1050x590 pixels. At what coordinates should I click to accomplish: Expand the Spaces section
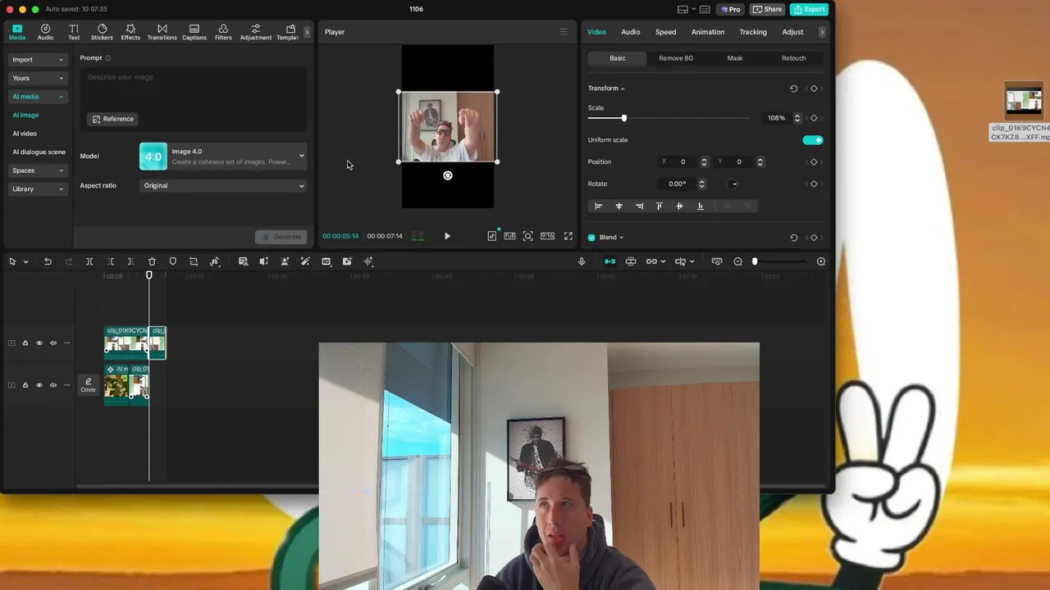[38, 170]
